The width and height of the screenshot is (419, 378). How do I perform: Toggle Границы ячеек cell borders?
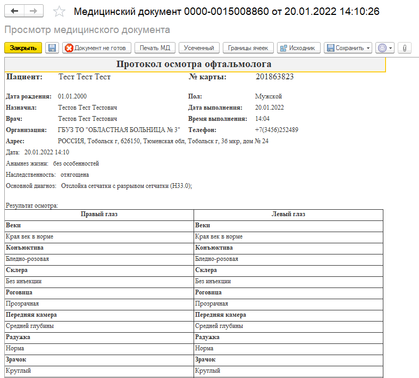click(248, 48)
